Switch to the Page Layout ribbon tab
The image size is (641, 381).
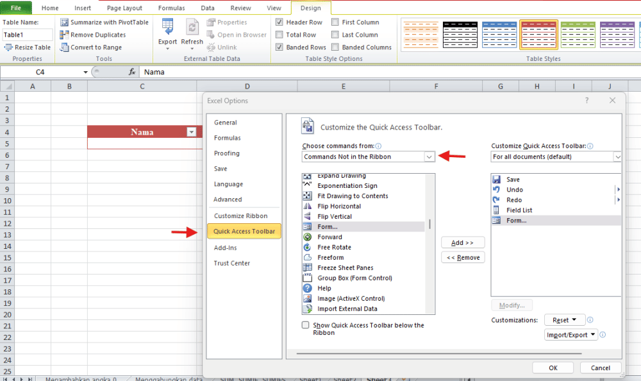(x=124, y=8)
